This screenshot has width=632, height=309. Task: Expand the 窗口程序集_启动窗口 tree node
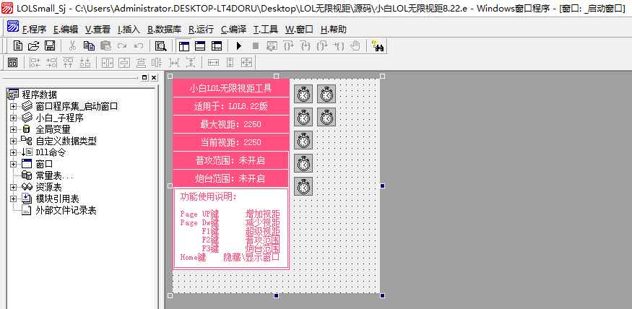click(12, 106)
